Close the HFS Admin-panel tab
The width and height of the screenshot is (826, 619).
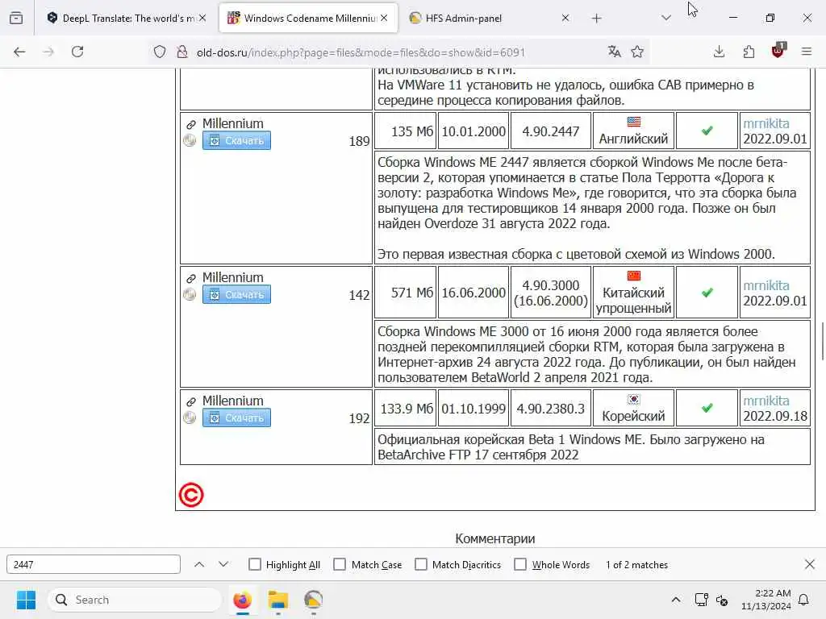tap(565, 18)
